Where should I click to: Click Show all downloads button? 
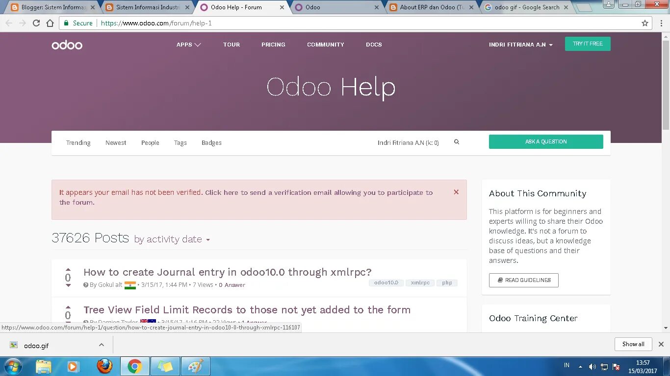633,344
